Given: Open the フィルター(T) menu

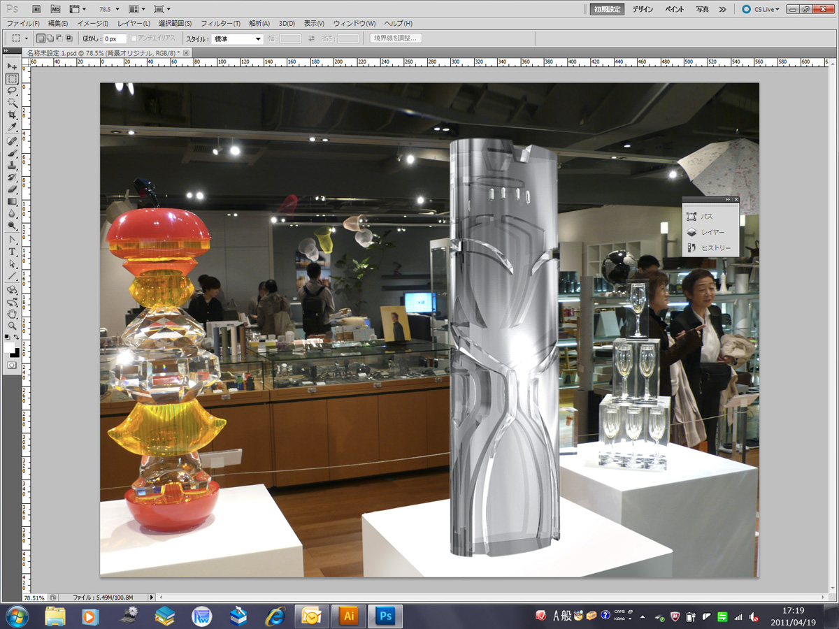Looking at the screenshot, I should (x=220, y=23).
